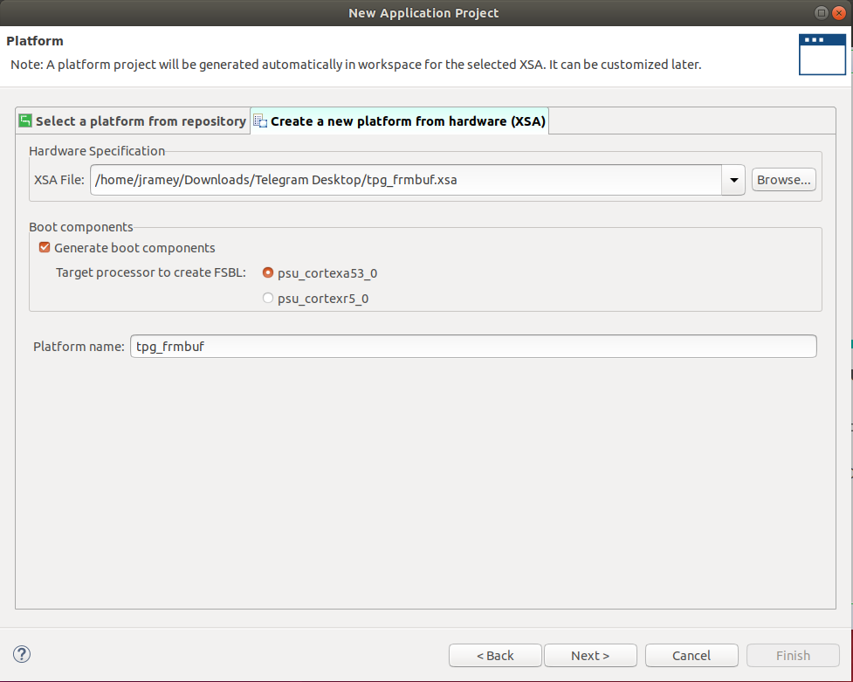Click the note about automatic platform generation

click(x=355, y=65)
